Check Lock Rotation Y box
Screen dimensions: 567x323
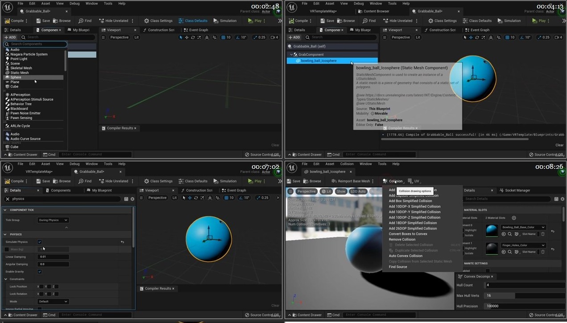tap(49, 294)
